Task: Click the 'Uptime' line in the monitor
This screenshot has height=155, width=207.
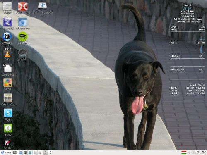Action: pyautogui.click(x=188, y=21)
